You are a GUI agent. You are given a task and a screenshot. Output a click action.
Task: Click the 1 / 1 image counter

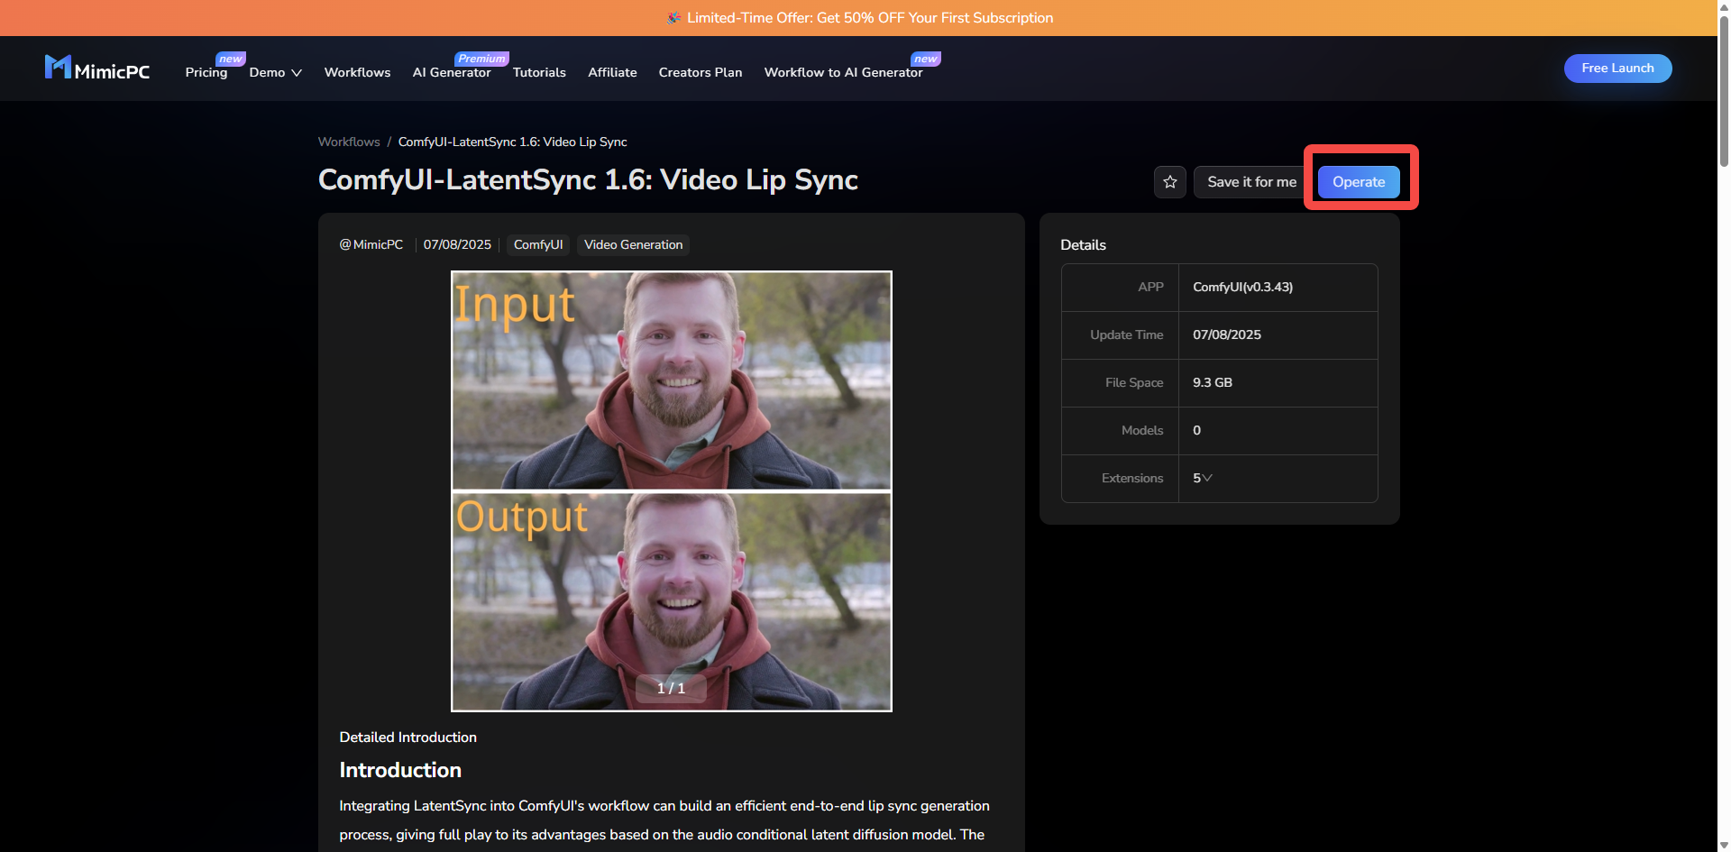pos(671,688)
